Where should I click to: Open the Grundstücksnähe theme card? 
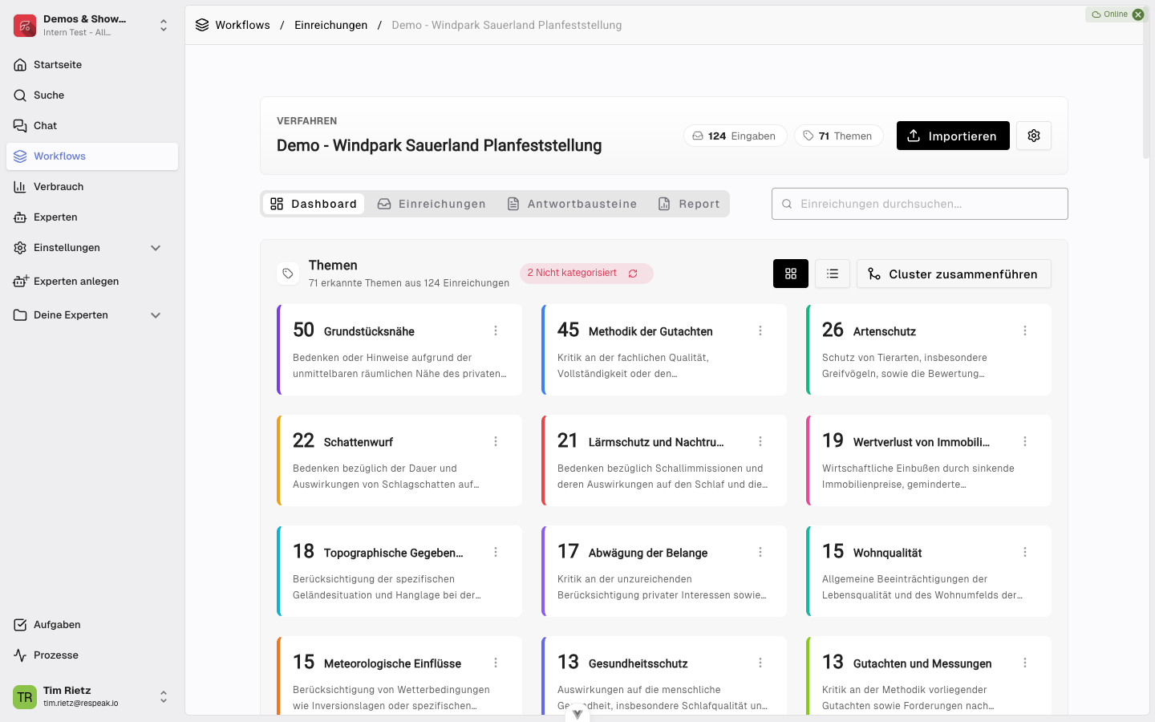(399, 350)
